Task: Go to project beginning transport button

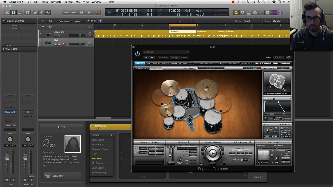Action: tap(81, 12)
